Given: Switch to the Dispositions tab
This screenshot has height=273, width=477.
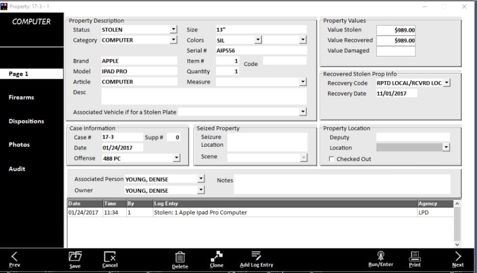Looking at the screenshot, I should [x=26, y=121].
